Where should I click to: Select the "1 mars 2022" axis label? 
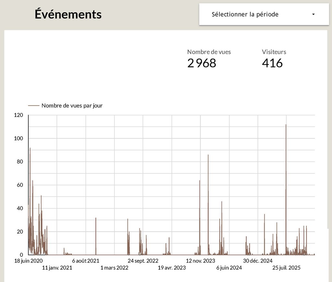click(114, 268)
